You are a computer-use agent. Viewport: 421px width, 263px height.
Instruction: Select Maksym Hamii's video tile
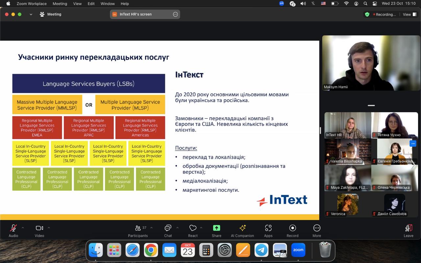(x=371, y=63)
